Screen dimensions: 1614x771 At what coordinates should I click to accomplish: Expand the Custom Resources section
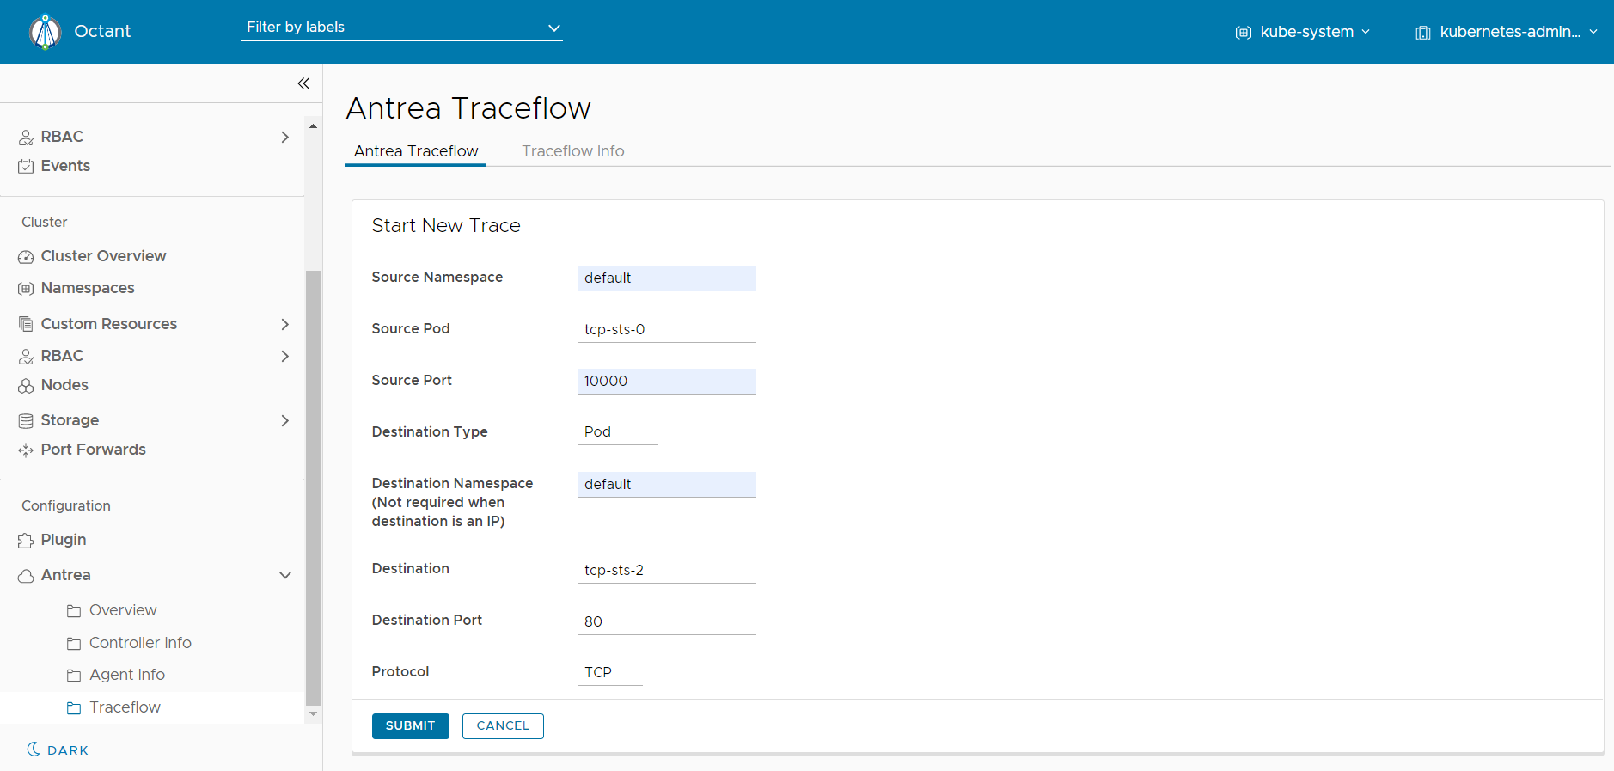tap(285, 324)
